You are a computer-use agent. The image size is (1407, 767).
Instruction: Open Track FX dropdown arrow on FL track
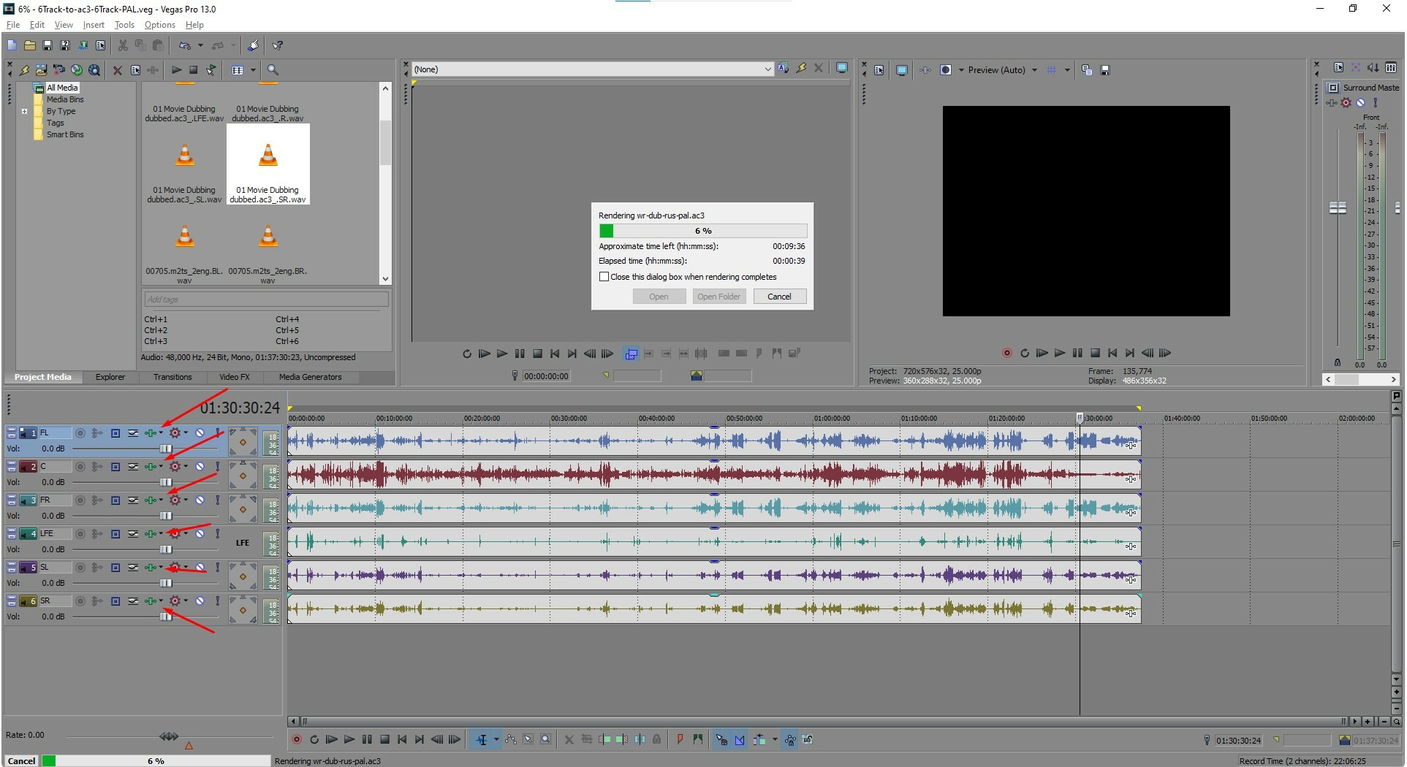pyautogui.click(x=161, y=433)
